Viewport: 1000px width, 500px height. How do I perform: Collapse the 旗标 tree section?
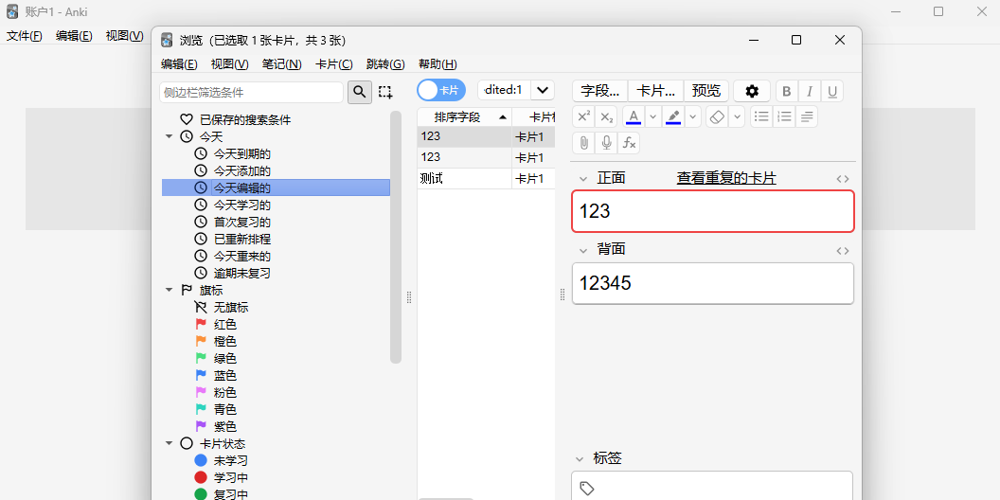pos(169,290)
